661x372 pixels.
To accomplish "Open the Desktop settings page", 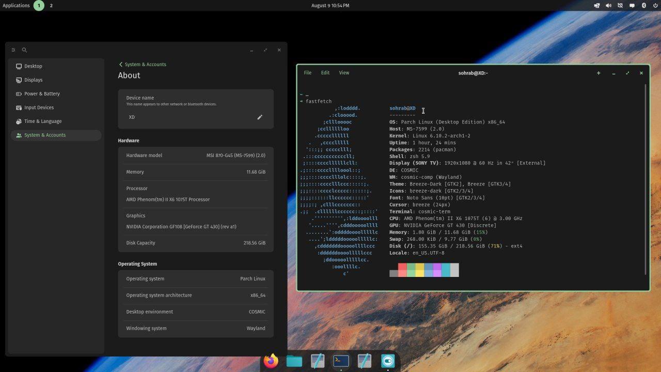I will coord(56,66).
